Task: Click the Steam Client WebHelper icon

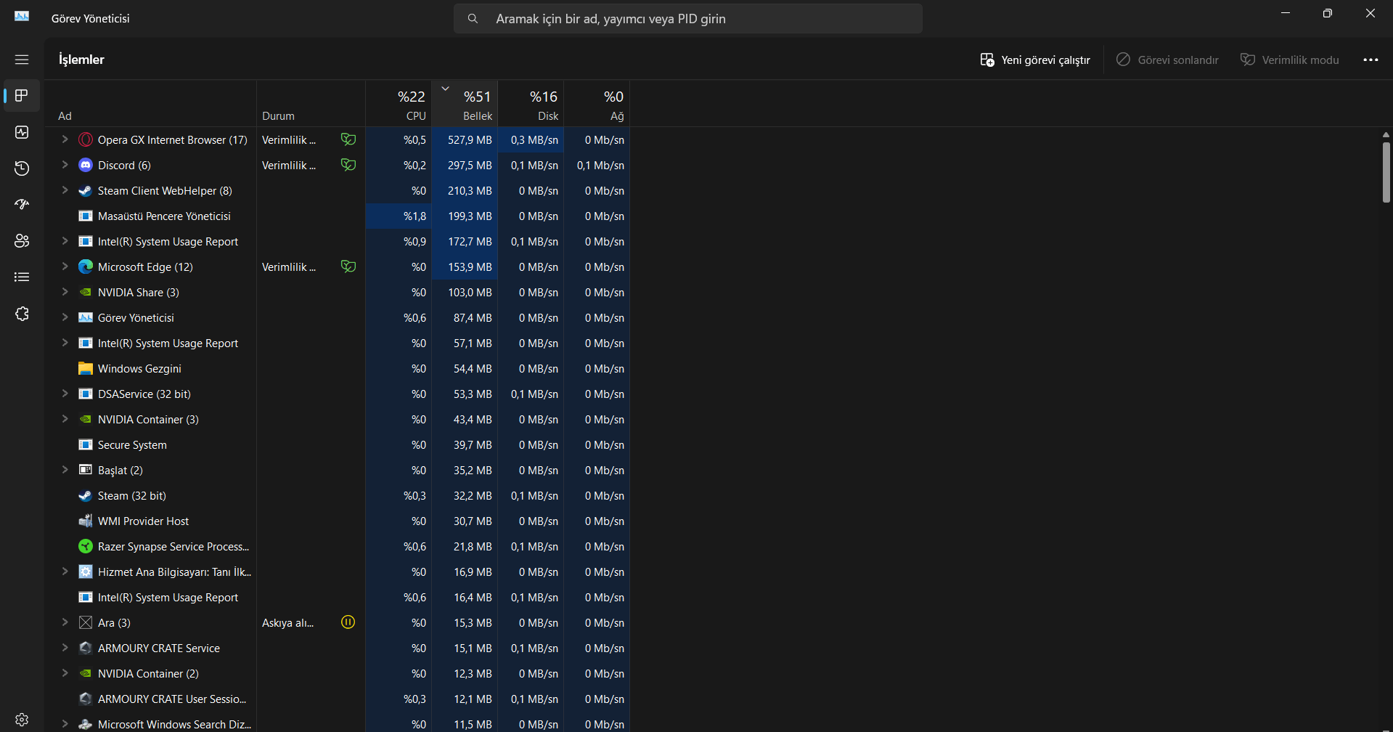Action: tap(86, 190)
